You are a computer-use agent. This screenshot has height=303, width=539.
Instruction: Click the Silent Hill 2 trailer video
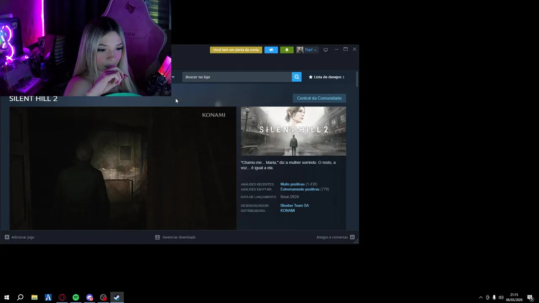pyautogui.click(x=123, y=168)
